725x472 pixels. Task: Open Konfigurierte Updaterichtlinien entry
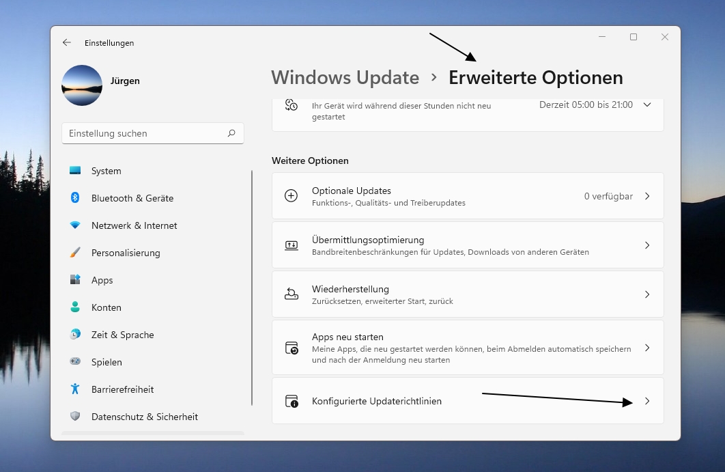click(x=468, y=401)
